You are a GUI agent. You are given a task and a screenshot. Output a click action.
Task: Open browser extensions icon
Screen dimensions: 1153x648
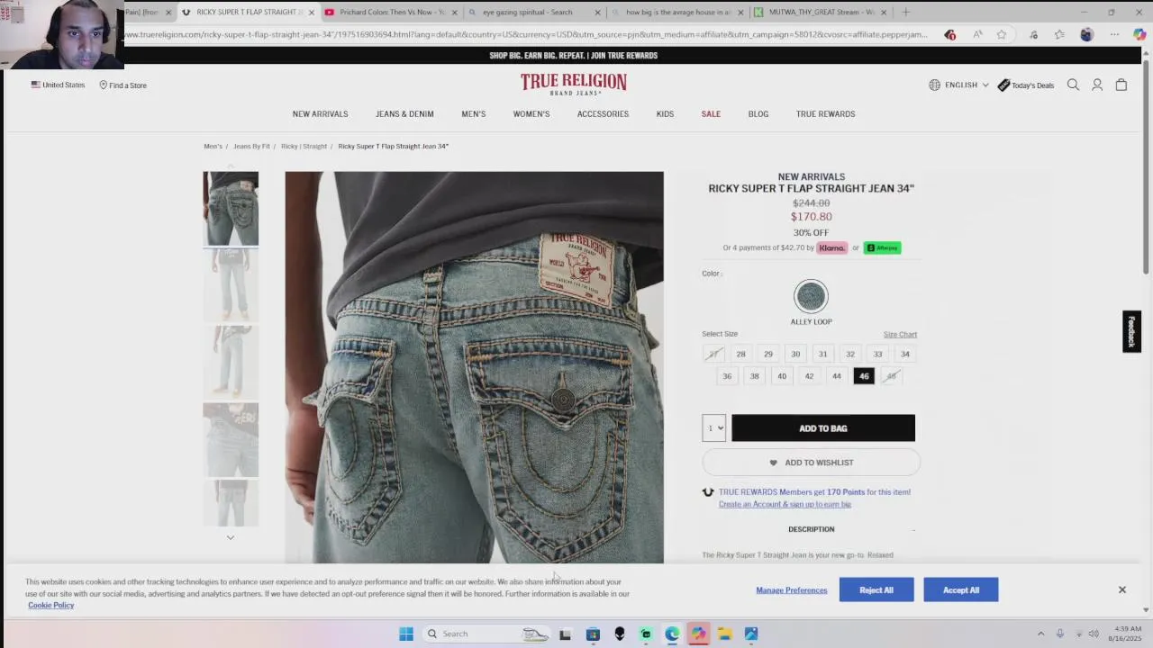click(1033, 34)
